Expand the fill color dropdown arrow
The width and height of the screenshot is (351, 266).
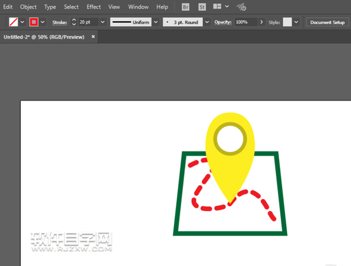click(x=23, y=22)
